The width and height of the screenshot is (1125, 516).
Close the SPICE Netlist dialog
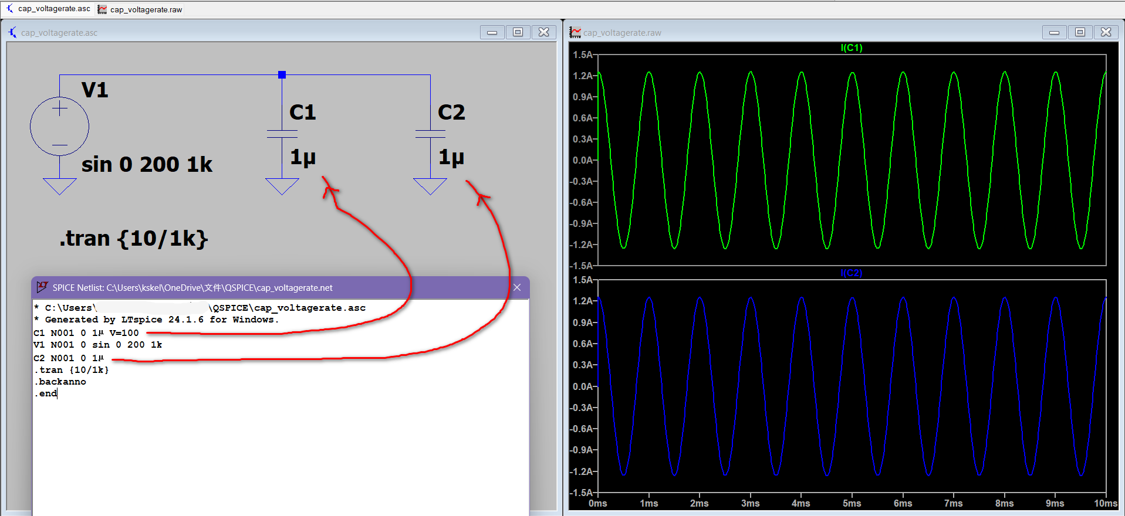pyautogui.click(x=517, y=287)
